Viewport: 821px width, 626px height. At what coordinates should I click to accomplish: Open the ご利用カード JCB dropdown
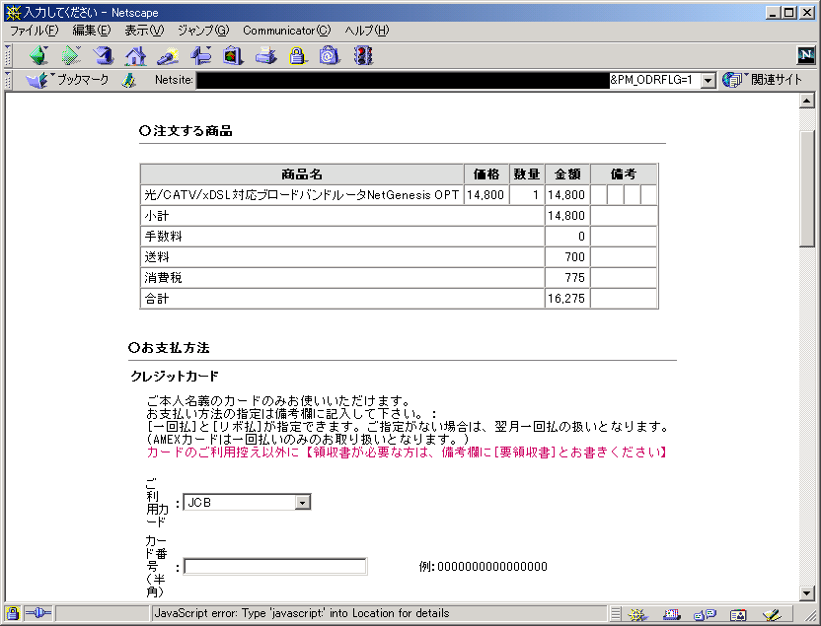[x=247, y=502]
